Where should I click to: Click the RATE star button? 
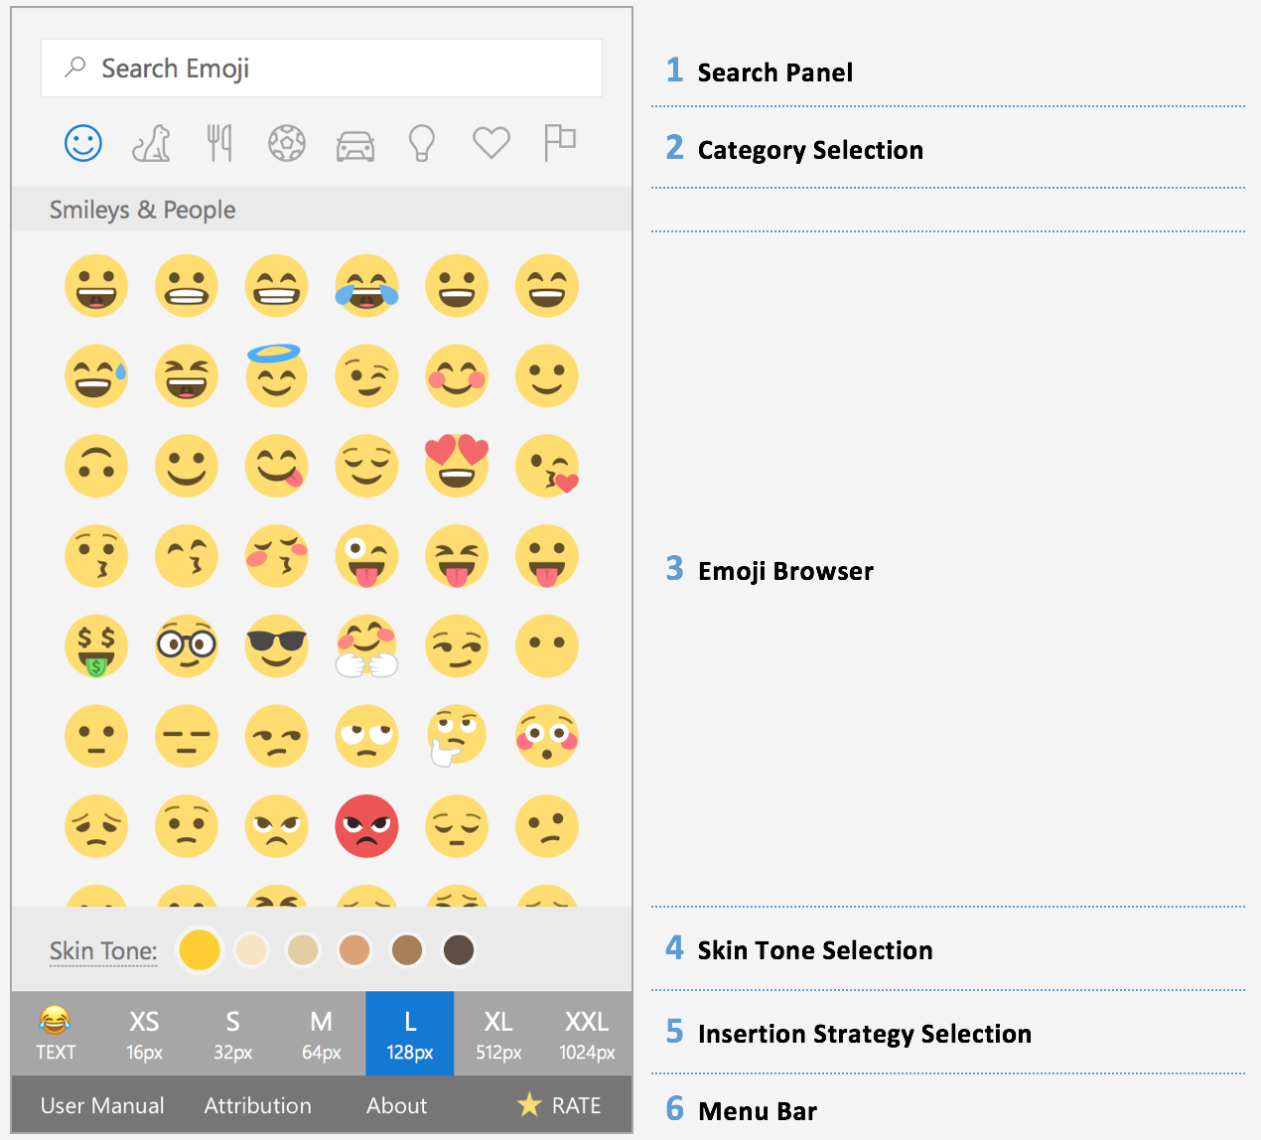[x=559, y=1105]
